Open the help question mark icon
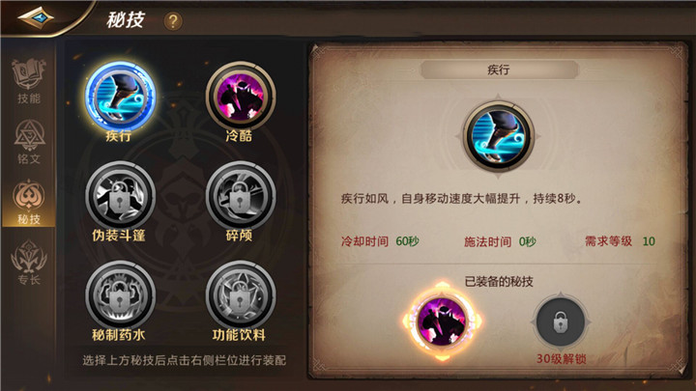Viewport: 696px width, 391px height. (x=173, y=21)
